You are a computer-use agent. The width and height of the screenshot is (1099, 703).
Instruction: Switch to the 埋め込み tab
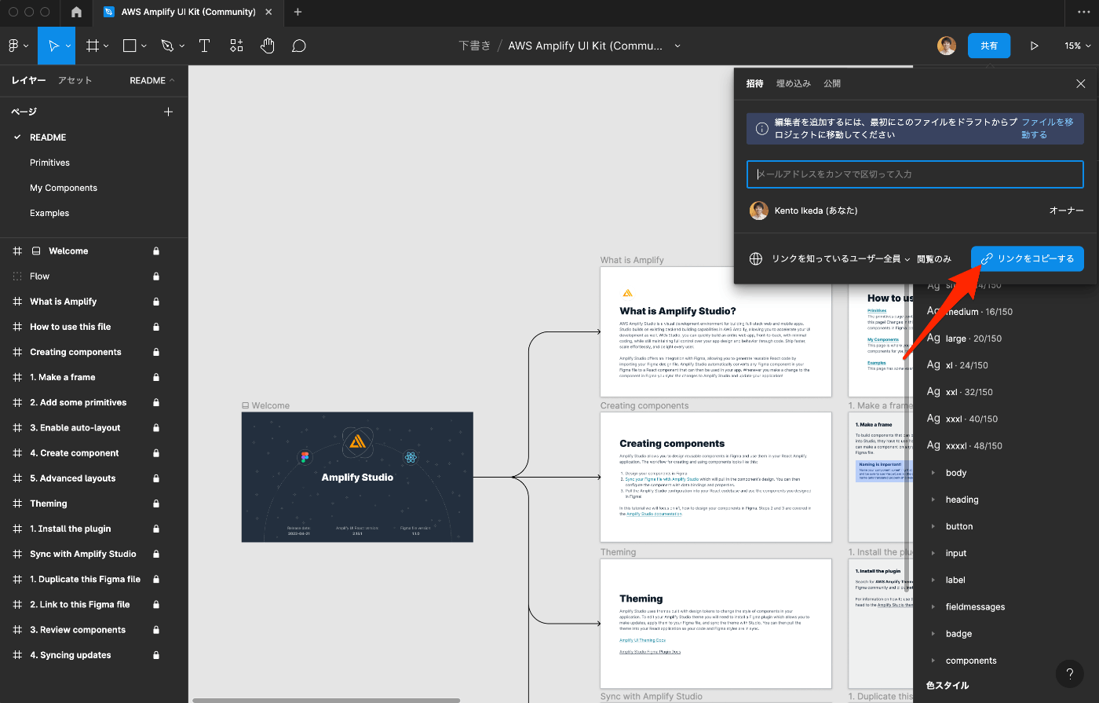[793, 83]
